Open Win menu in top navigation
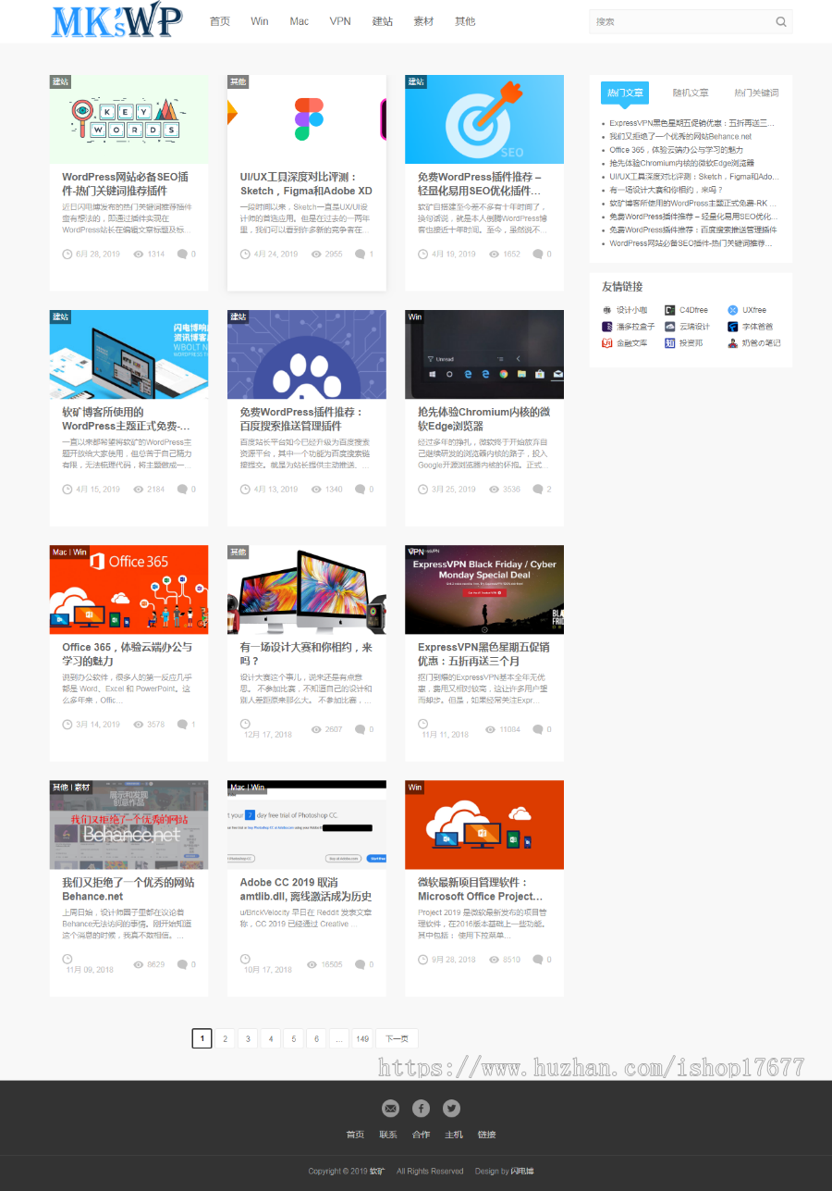Screen dimensions: 832x1191 click(260, 21)
